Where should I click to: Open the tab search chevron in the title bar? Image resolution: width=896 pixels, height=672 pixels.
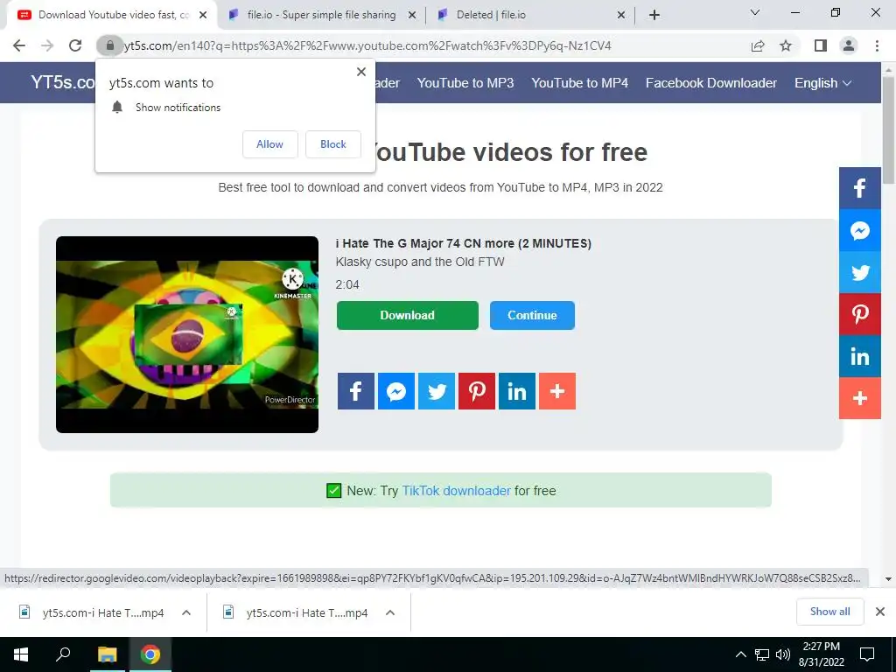coord(755,12)
